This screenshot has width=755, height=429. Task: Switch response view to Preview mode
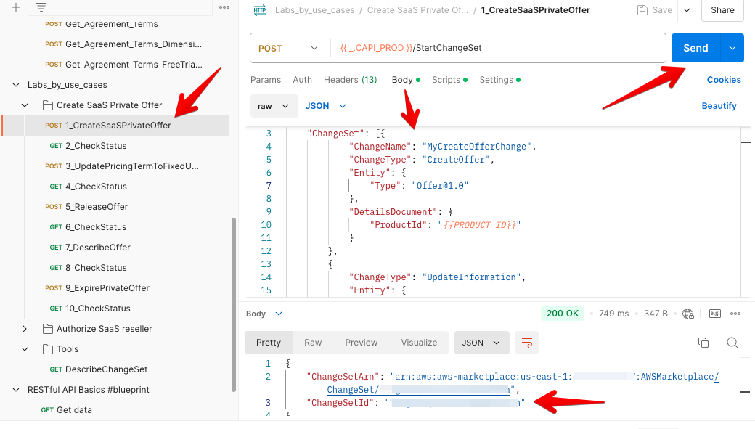point(361,342)
